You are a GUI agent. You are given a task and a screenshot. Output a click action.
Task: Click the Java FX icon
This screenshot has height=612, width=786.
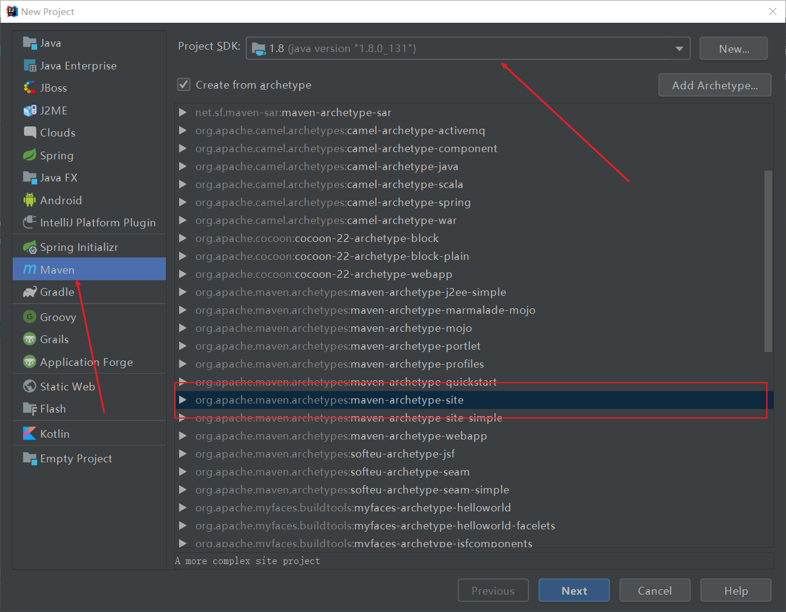tap(29, 177)
